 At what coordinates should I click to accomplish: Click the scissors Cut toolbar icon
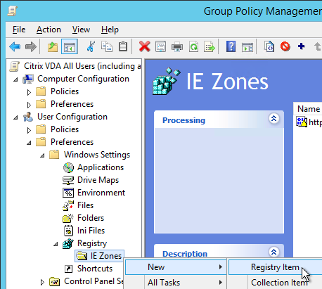(x=91, y=46)
